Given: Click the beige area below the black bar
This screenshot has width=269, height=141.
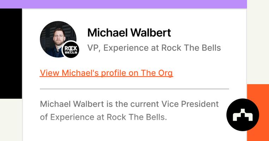Looking at the screenshot, I should click(x=11, y=120).
